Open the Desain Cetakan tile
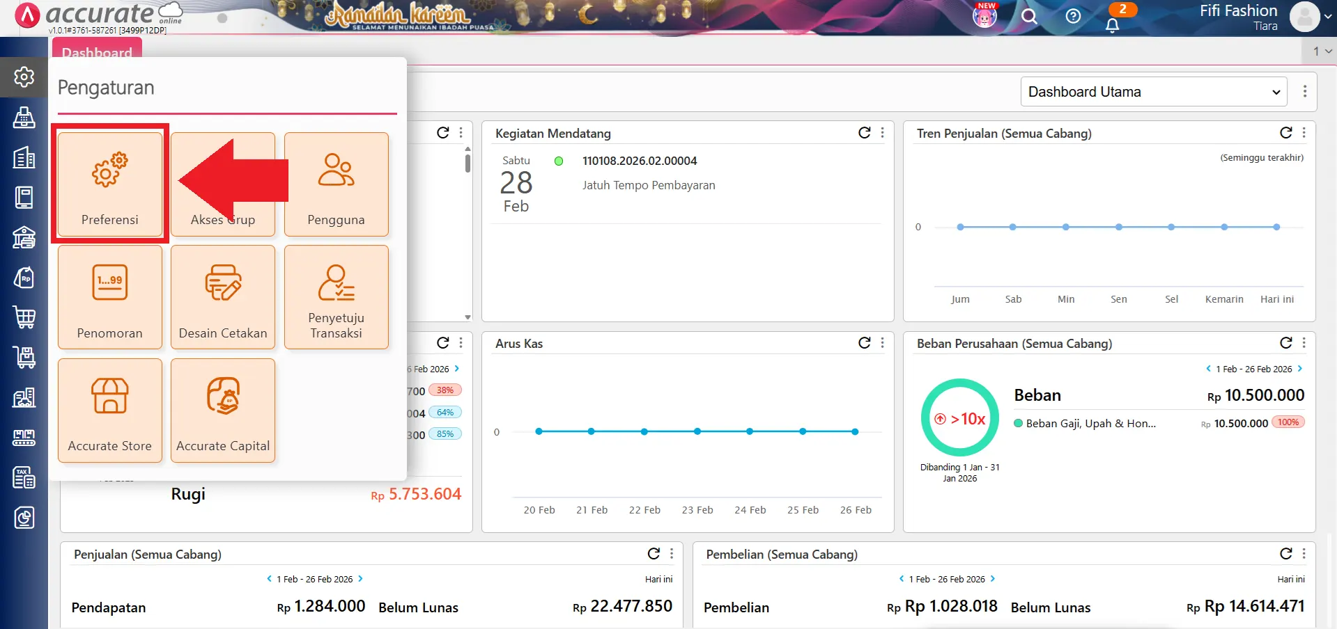This screenshot has width=1337, height=629. (x=223, y=297)
